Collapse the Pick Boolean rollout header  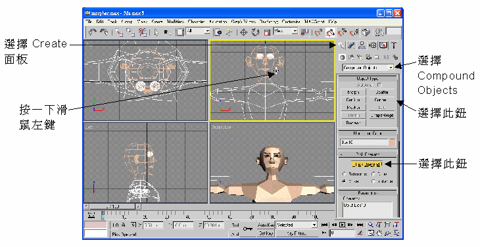coord(368,154)
